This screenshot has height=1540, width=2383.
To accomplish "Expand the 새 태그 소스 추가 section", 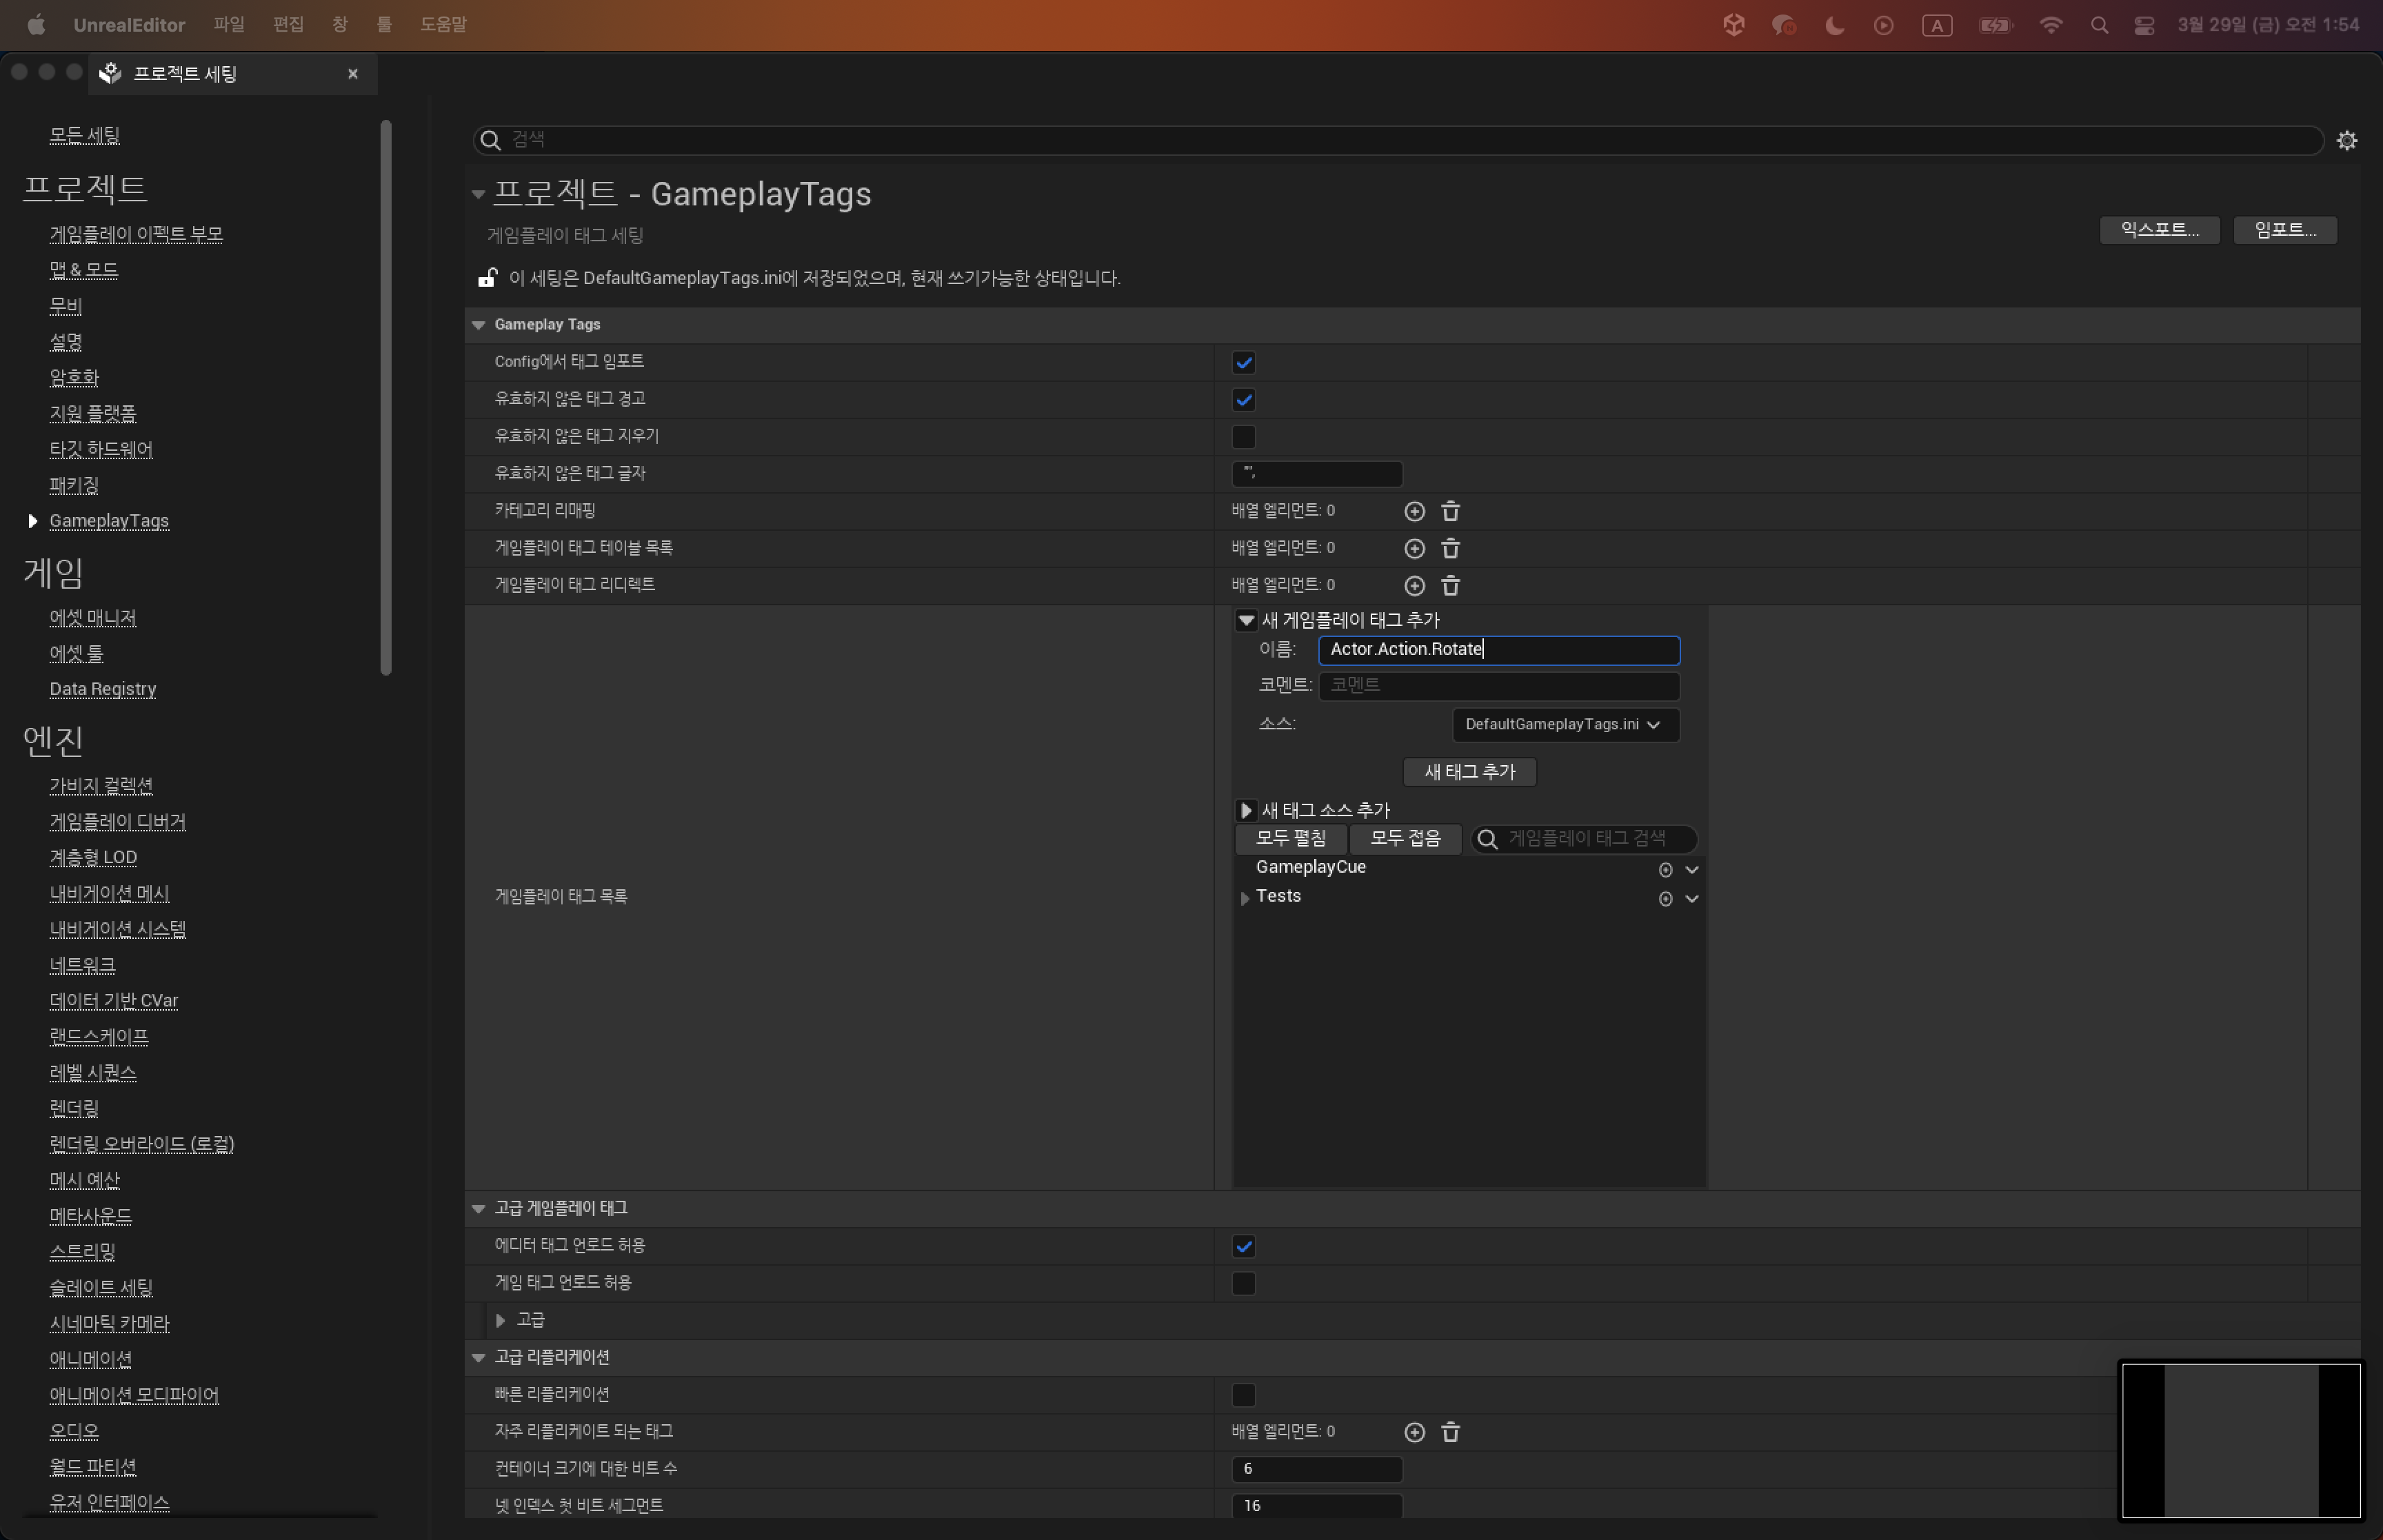I will pyautogui.click(x=1246, y=810).
